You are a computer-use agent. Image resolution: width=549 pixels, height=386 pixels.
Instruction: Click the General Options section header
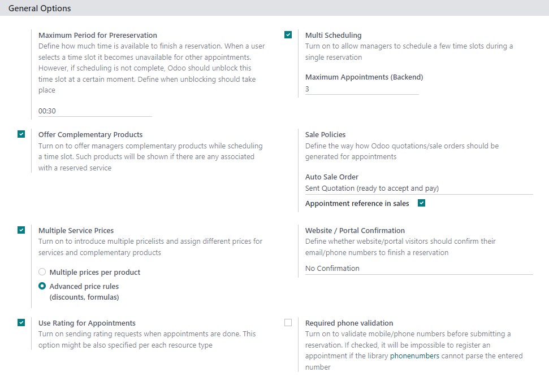(40, 8)
